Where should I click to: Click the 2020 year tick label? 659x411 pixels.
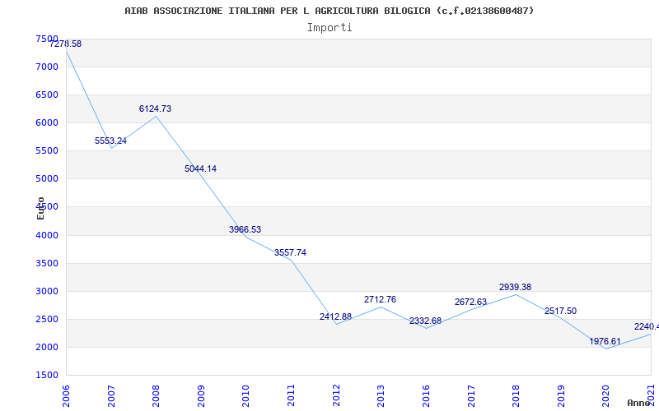pos(605,396)
